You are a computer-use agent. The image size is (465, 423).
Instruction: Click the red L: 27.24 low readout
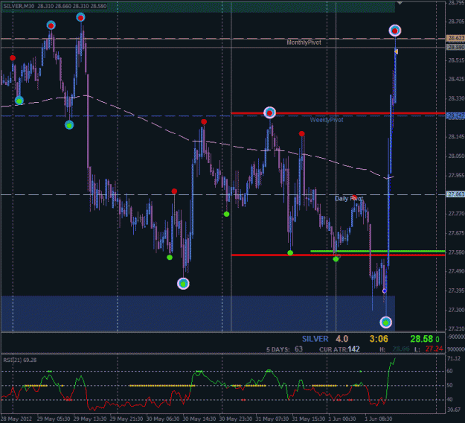(429, 349)
